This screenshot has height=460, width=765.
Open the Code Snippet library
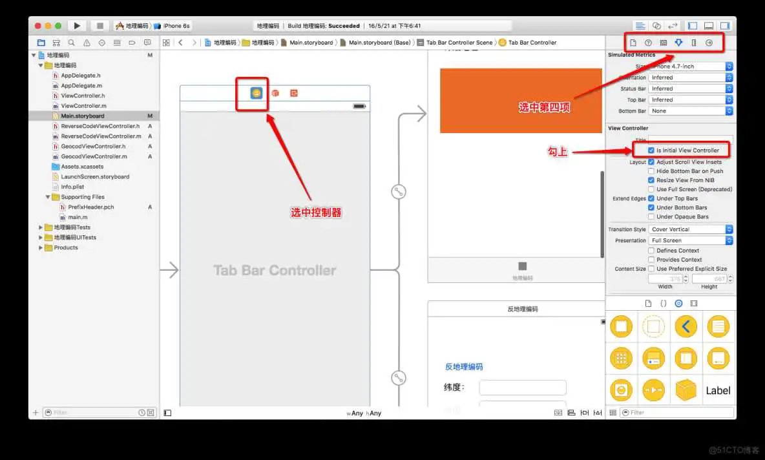(x=662, y=303)
